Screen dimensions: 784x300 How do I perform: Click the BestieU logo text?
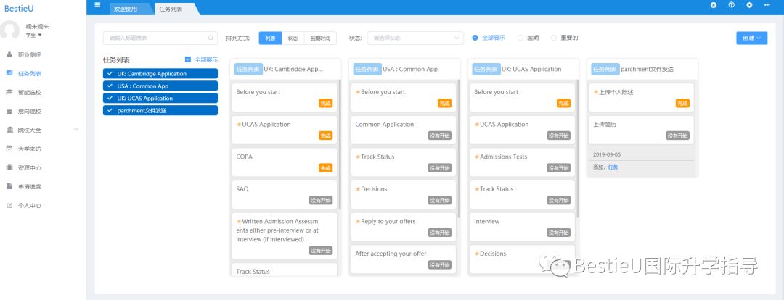click(x=20, y=8)
